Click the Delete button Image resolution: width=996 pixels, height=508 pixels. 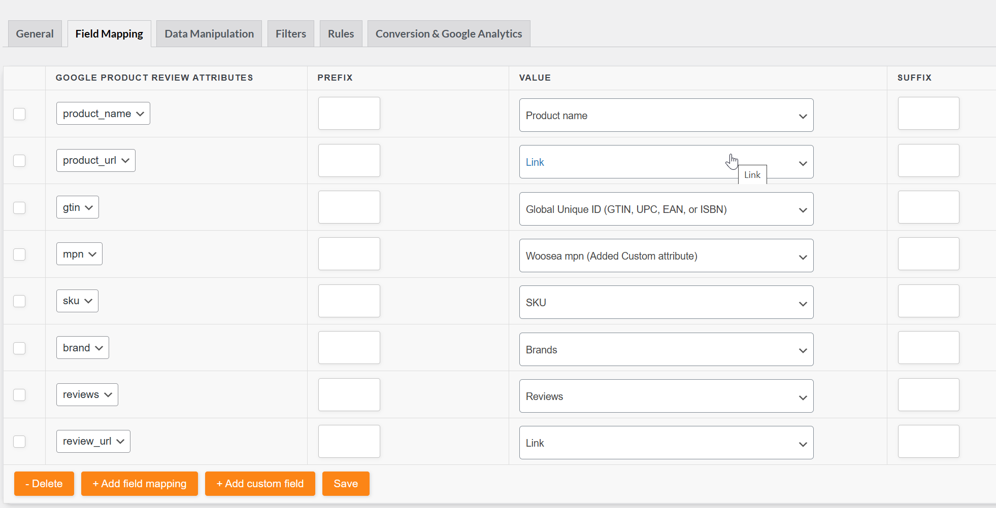44,484
